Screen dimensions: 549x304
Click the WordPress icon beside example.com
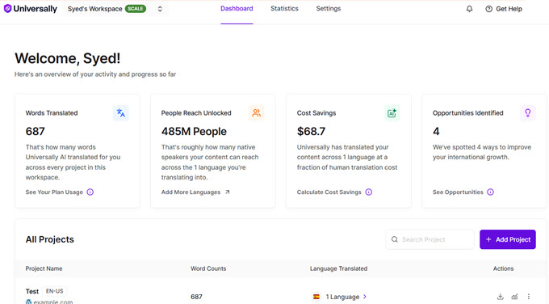[29, 302]
